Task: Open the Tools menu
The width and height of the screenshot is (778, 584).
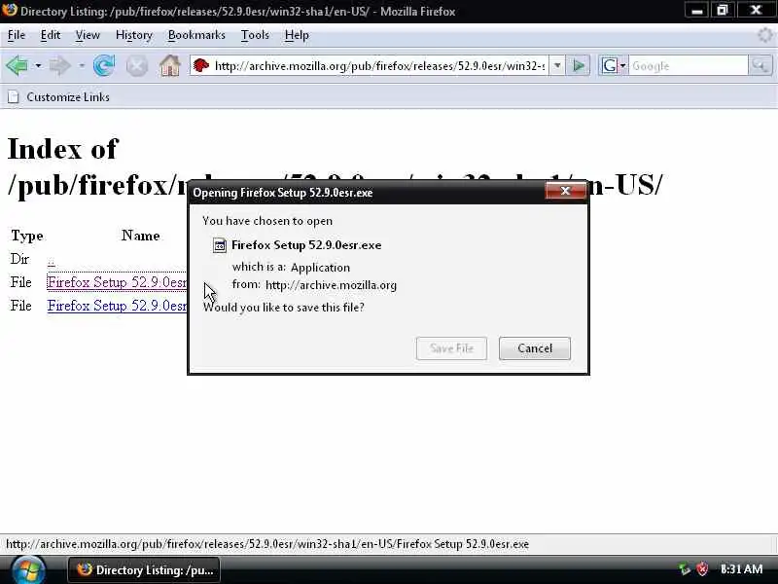Action: pos(255,35)
